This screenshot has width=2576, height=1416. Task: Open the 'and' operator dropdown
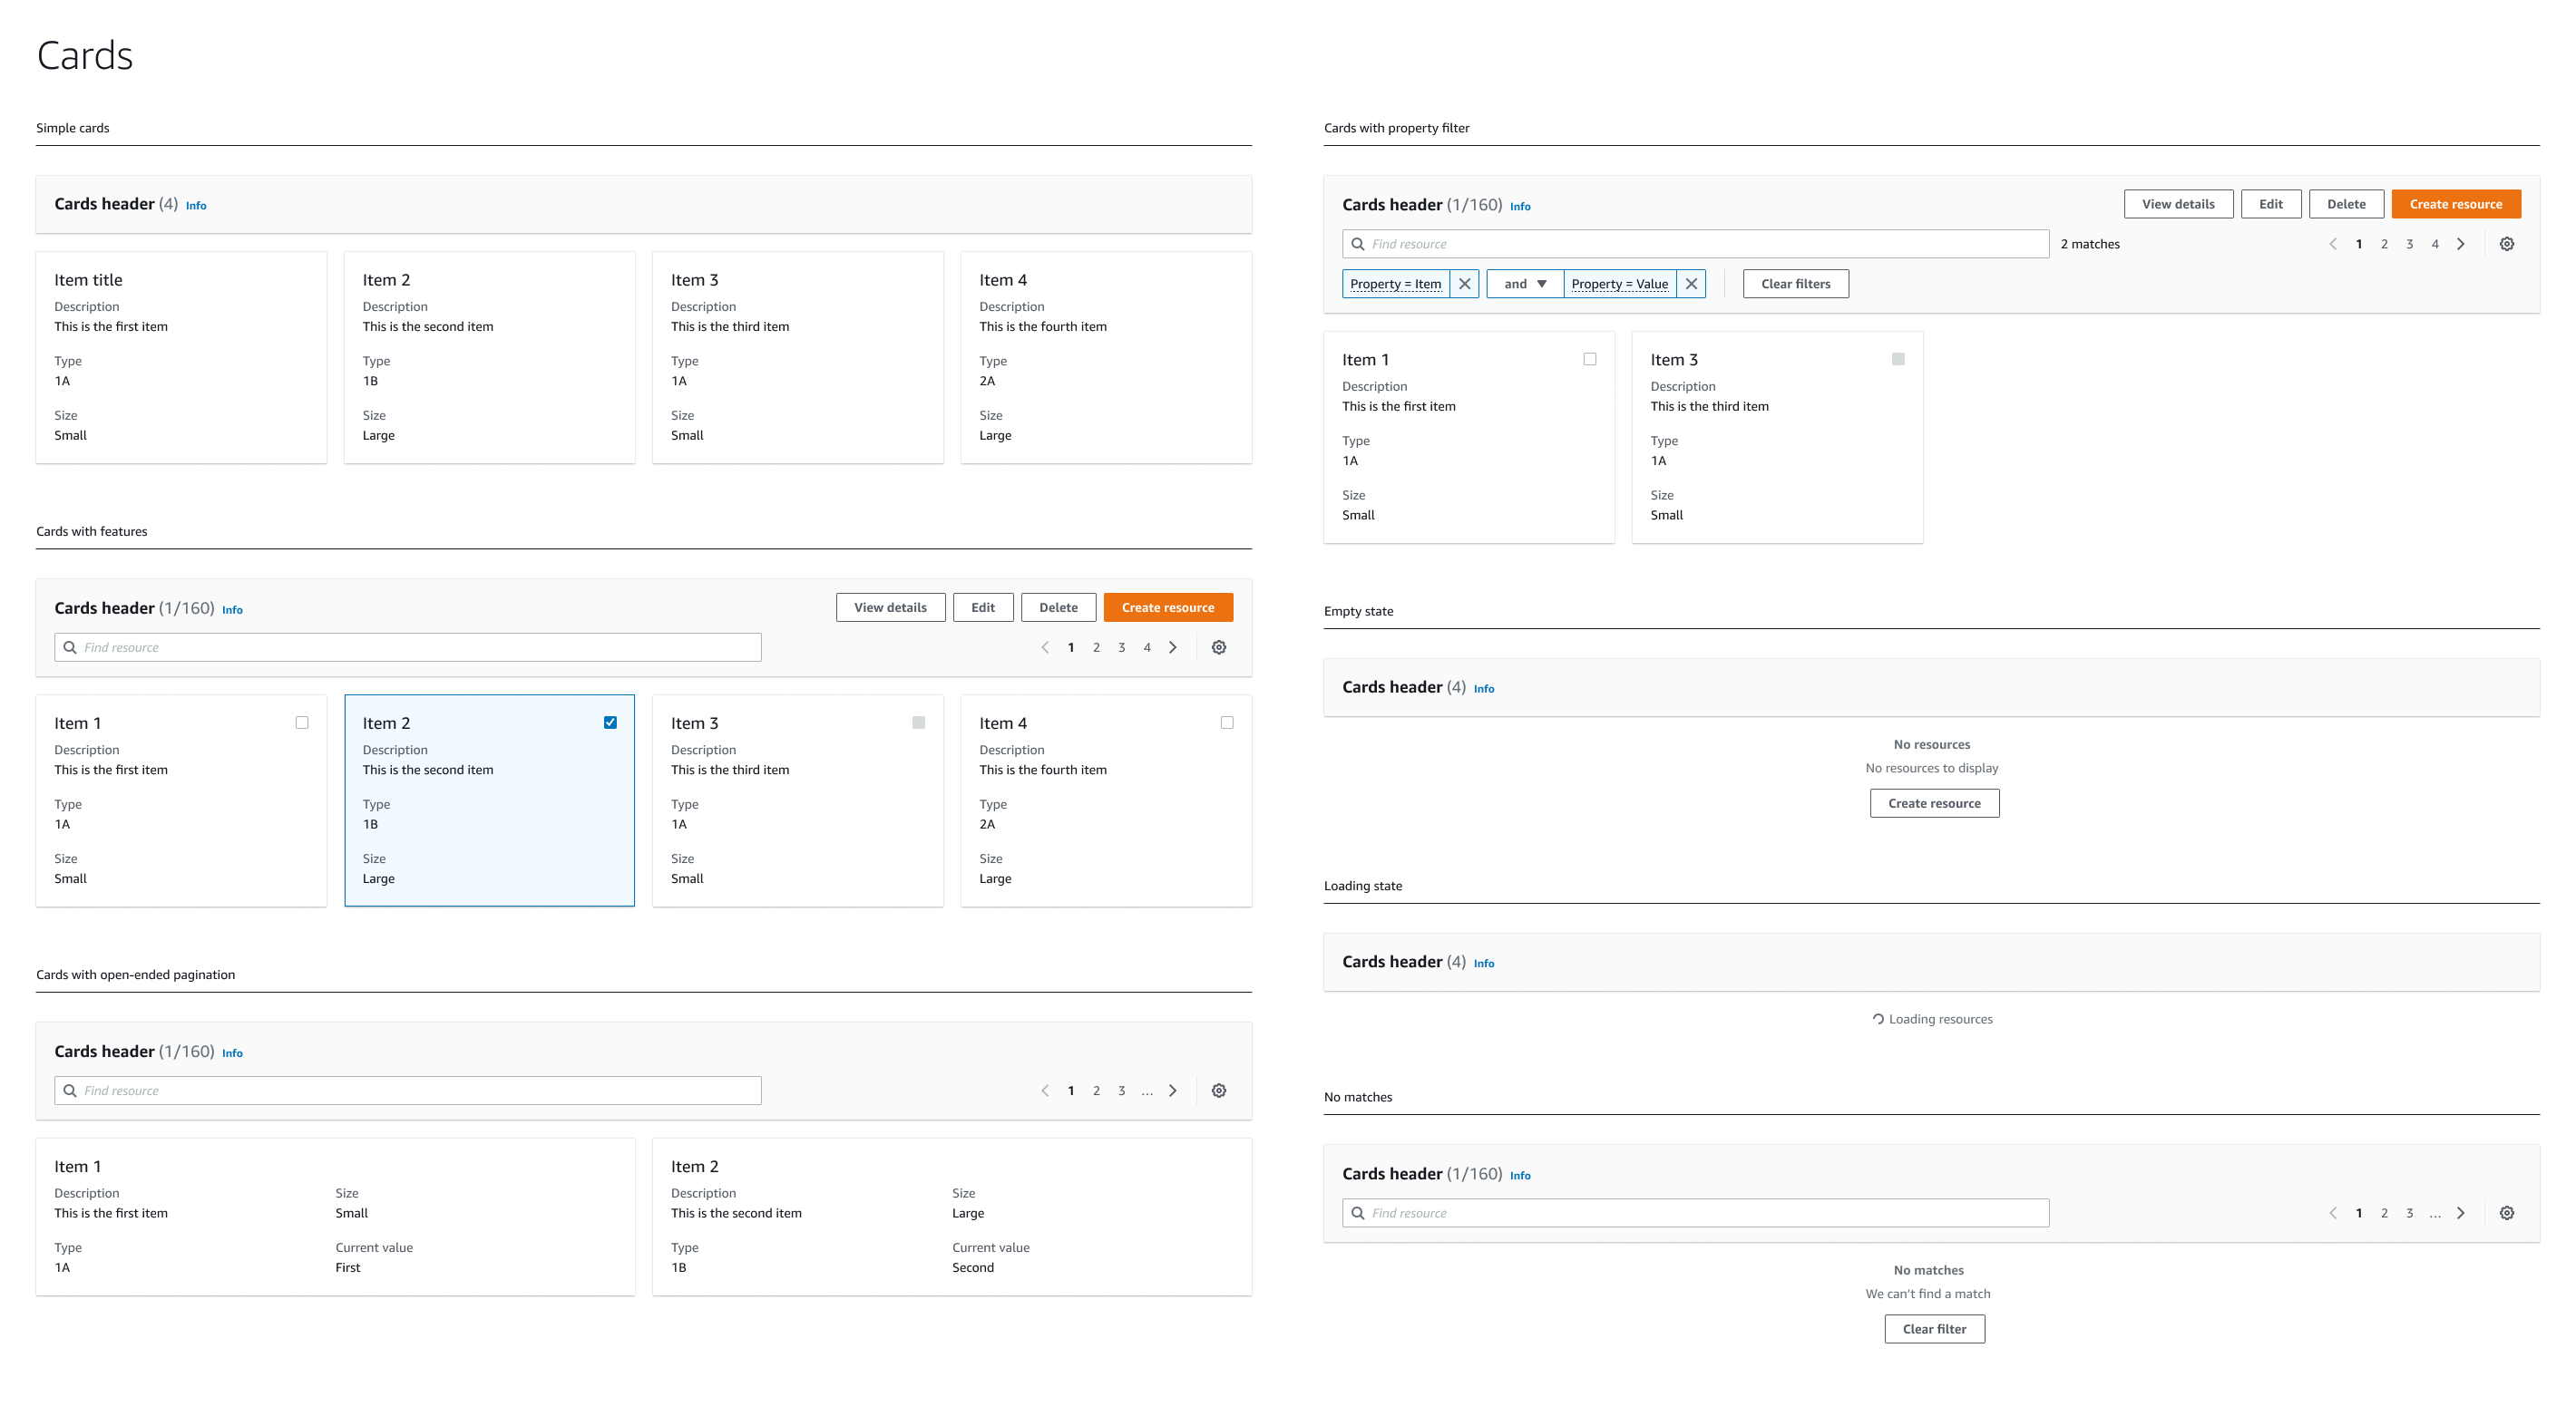coord(1524,284)
